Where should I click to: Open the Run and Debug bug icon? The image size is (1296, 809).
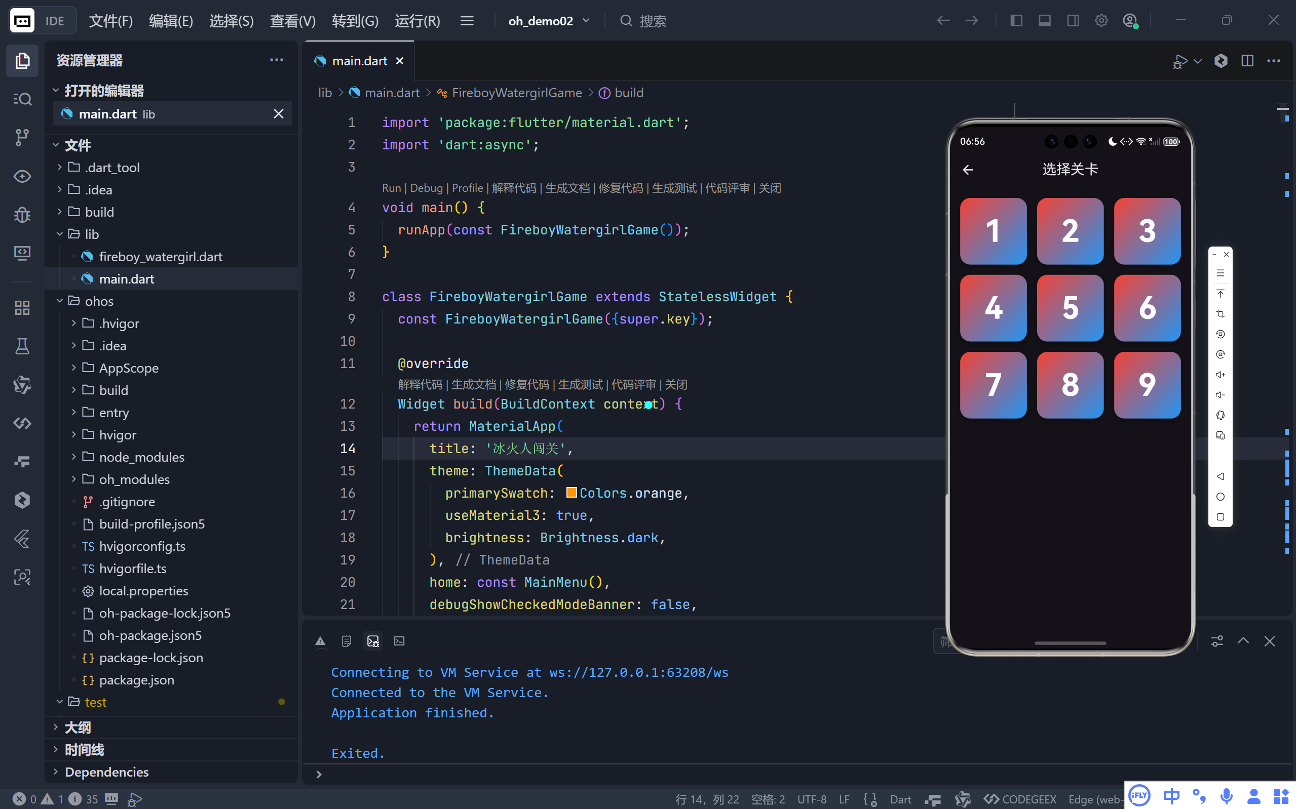22,215
